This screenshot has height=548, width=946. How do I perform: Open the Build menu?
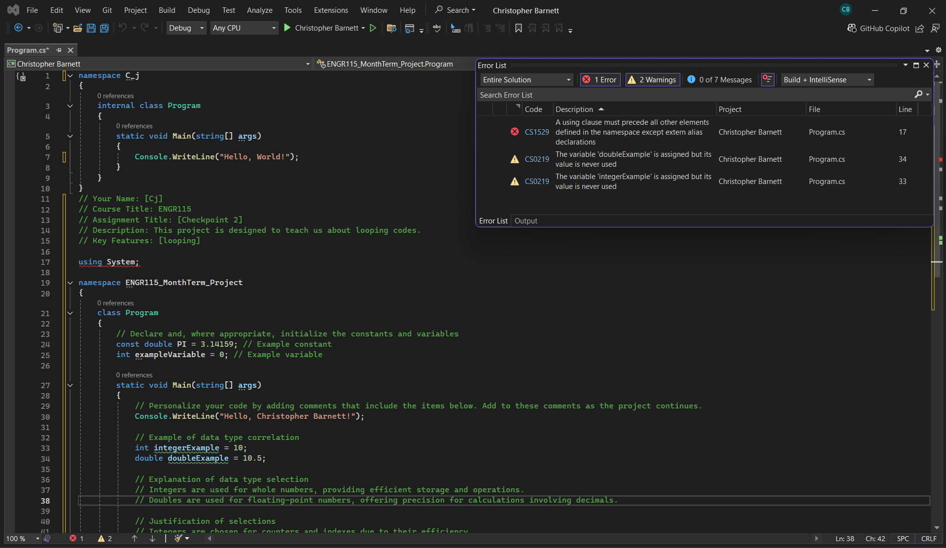coord(167,10)
